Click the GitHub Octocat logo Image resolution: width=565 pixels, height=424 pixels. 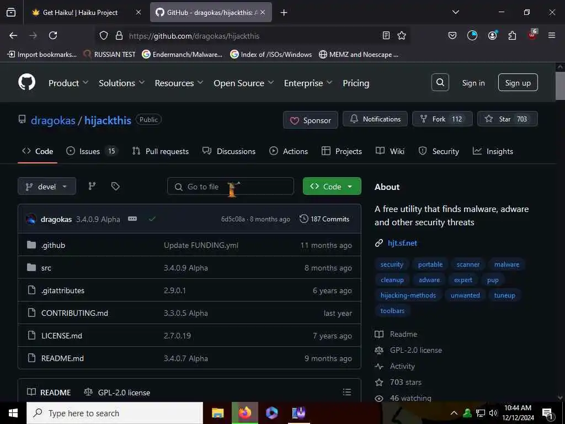[26, 82]
